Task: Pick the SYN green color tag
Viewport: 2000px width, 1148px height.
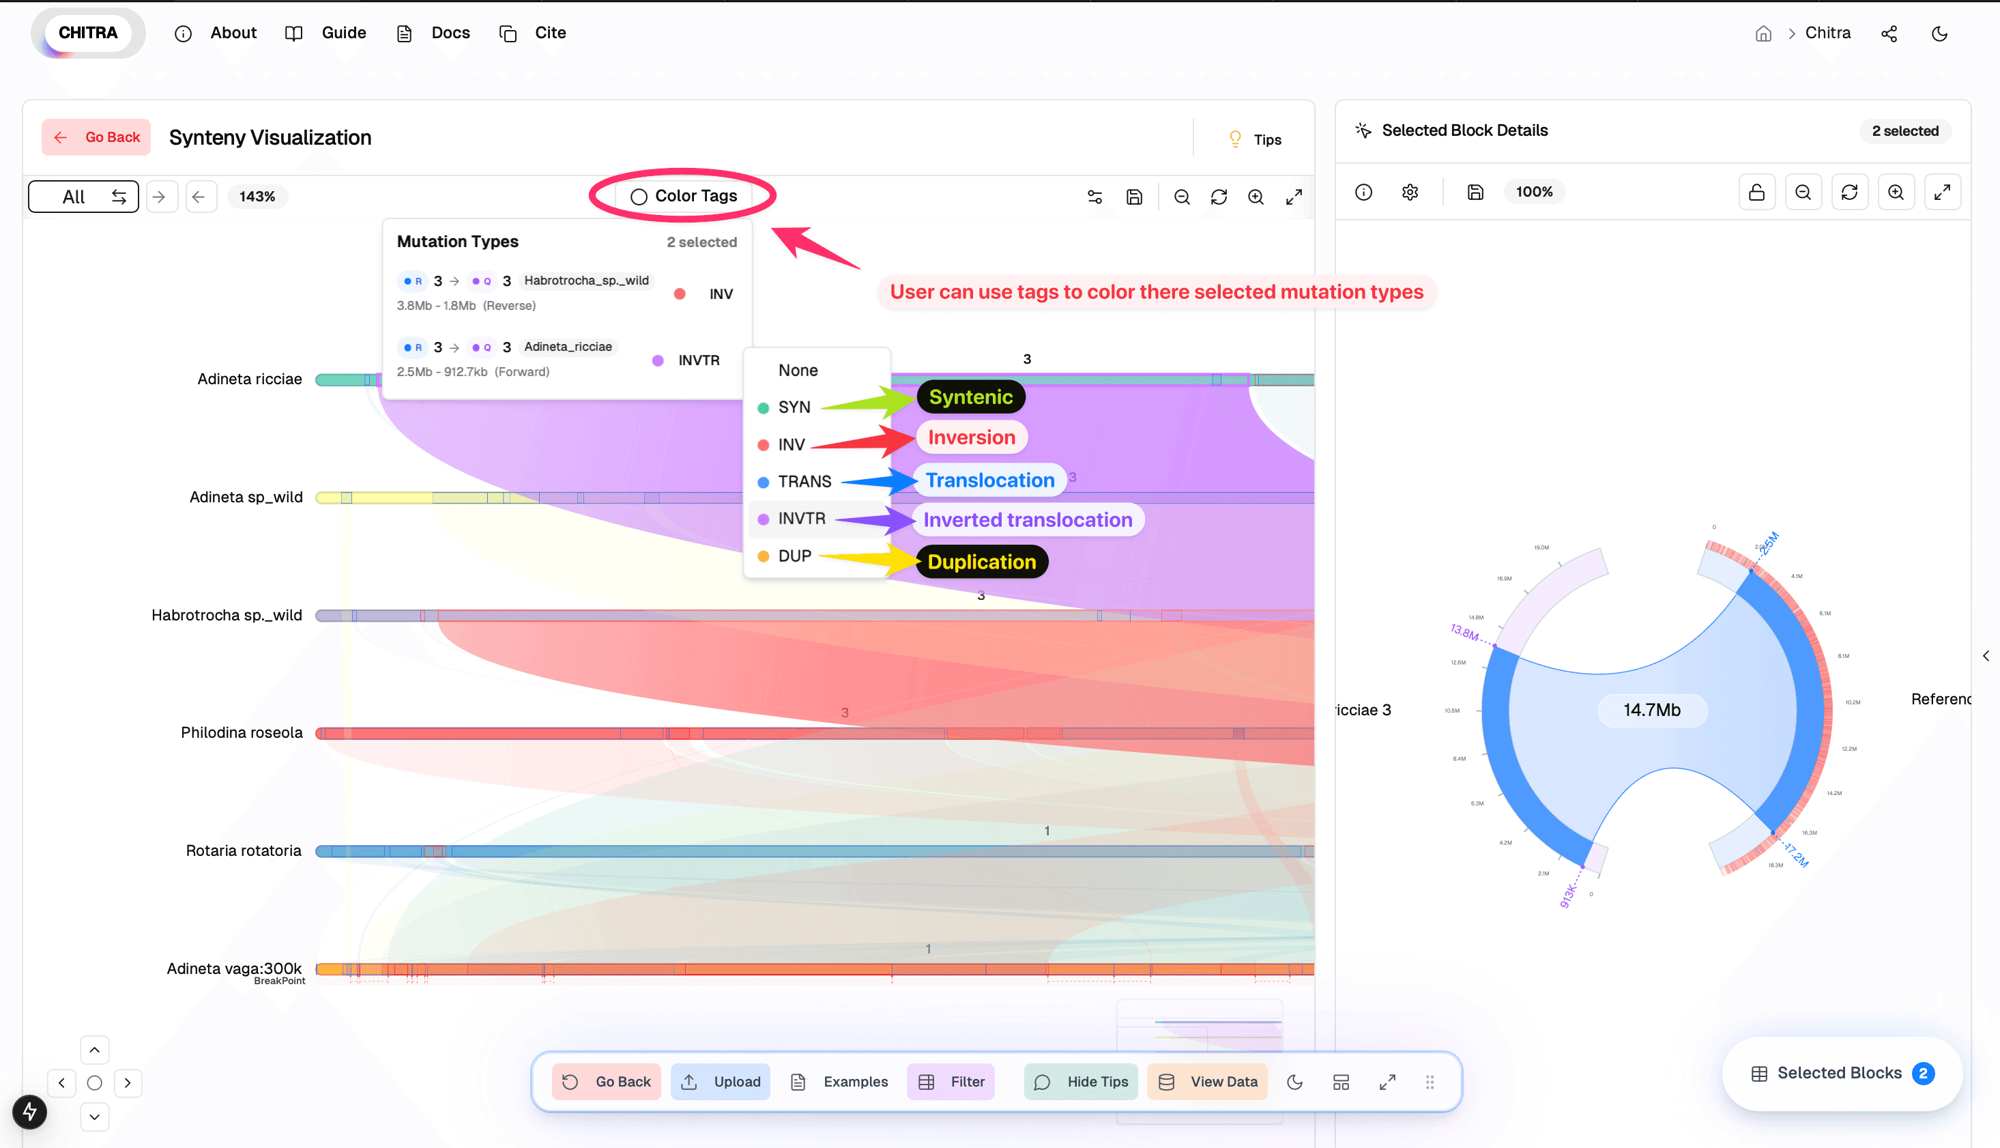Action: click(x=794, y=407)
